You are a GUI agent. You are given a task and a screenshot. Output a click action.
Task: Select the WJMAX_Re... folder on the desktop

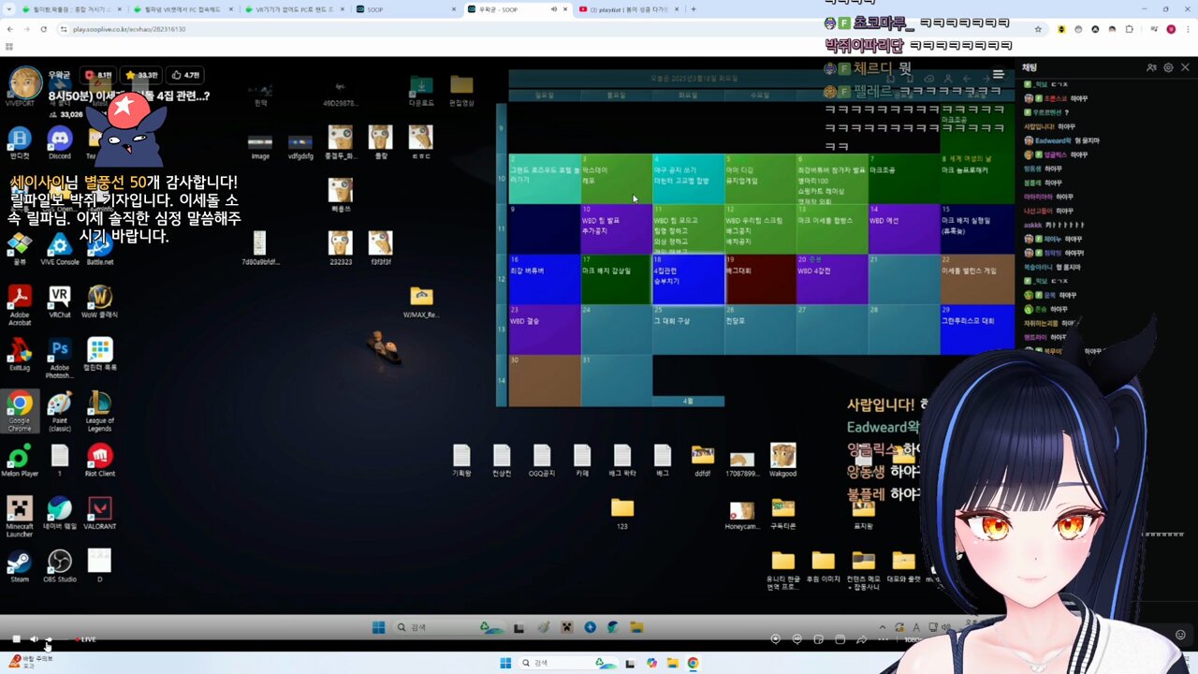[421, 302]
